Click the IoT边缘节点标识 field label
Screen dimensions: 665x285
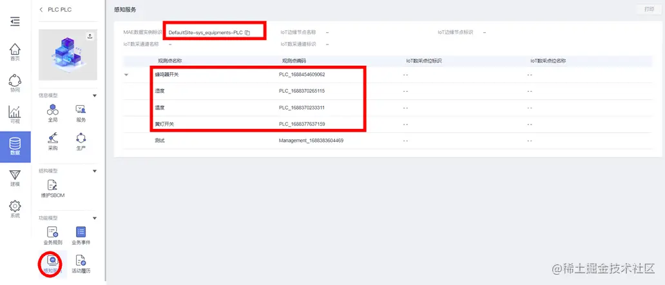(456, 32)
